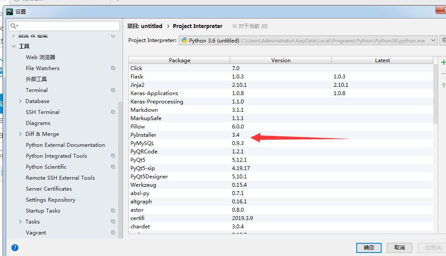Select Vagrant in the settings tree
This screenshot has height=256, width=446.
coord(36,233)
